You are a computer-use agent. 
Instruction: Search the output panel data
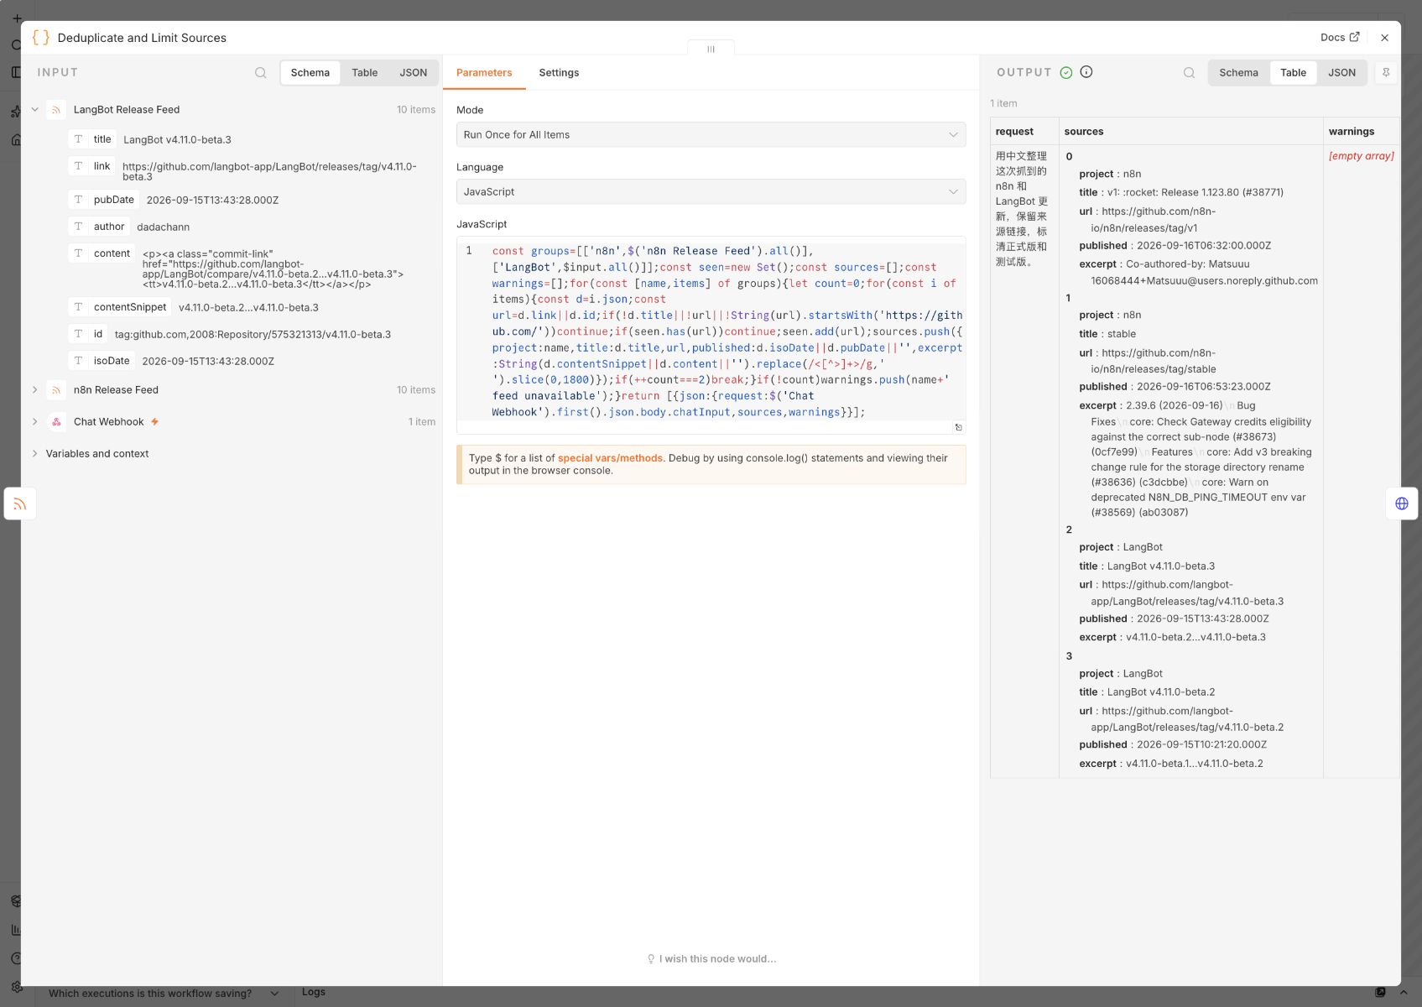1189,73
